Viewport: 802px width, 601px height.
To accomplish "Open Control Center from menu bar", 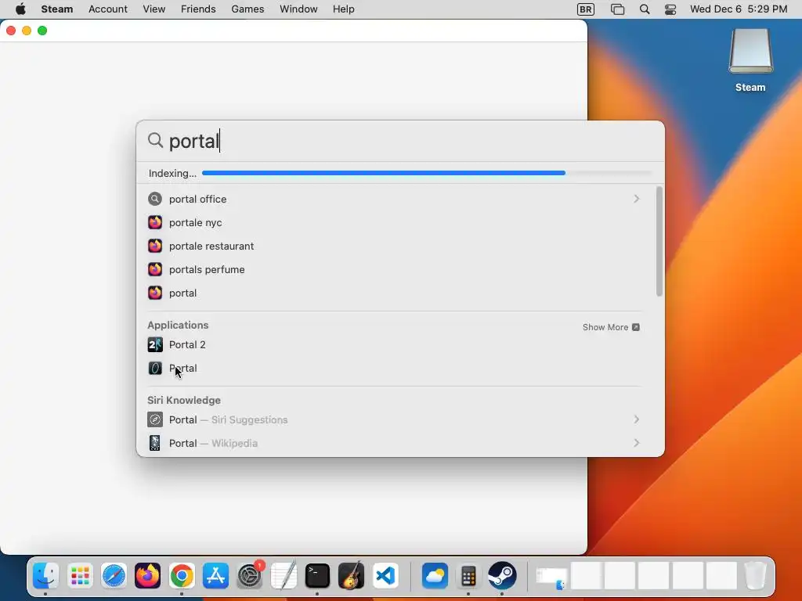I will 670,9.
